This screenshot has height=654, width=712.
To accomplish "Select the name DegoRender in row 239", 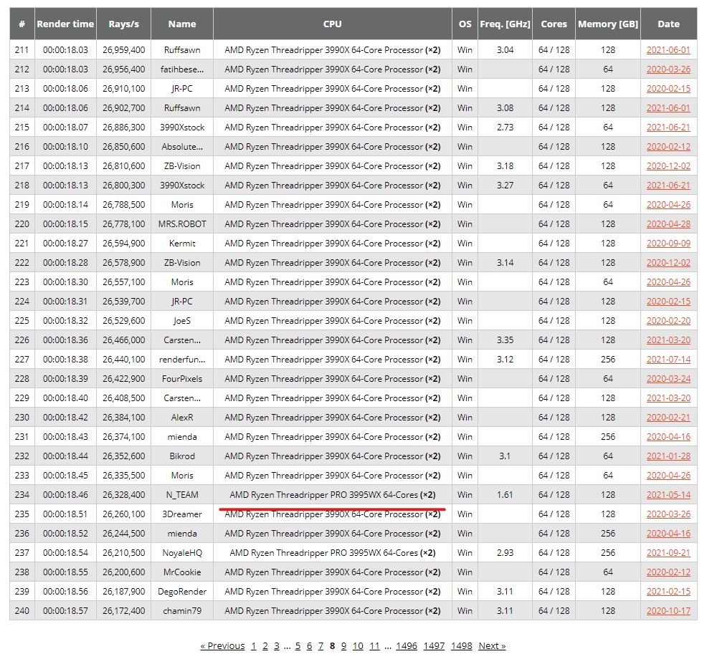I will tap(182, 592).
